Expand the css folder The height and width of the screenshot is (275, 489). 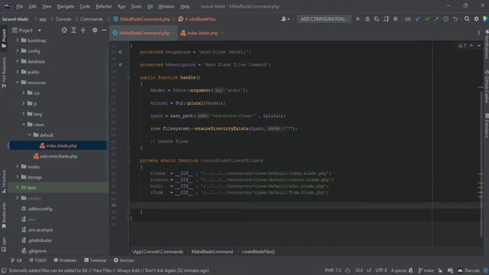coord(24,93)
